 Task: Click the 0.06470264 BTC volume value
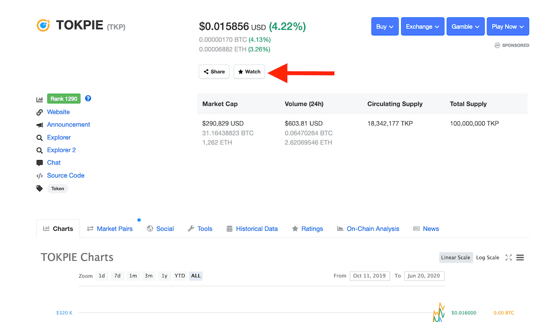pyautogui.click(x=308, y=133)
